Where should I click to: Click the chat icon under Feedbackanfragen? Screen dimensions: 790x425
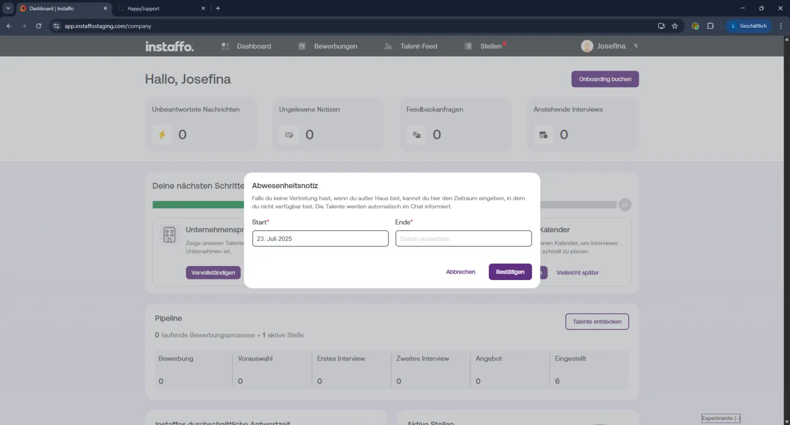pyautogui.click(x=416, y=135)
